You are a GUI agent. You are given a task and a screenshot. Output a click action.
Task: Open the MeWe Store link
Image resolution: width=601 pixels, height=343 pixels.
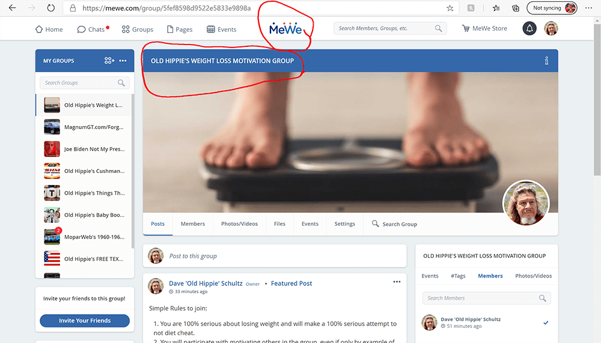tap(484, 28)
